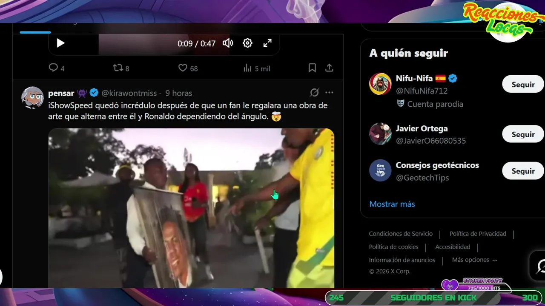Screen dimensions: 545x306
Task: Click the Grok chat bubble icon
Action: point(540,266)
